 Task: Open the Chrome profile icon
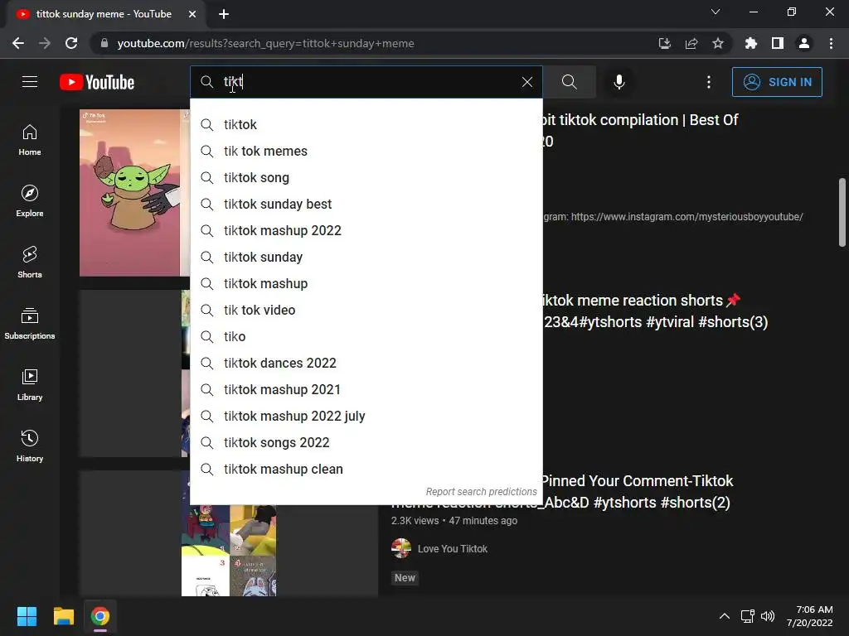(x=804, y=43)
